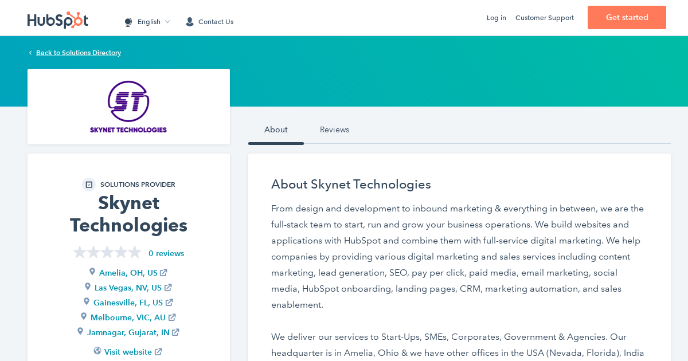Switch to the Reviews tab

[x=334, y=130]
